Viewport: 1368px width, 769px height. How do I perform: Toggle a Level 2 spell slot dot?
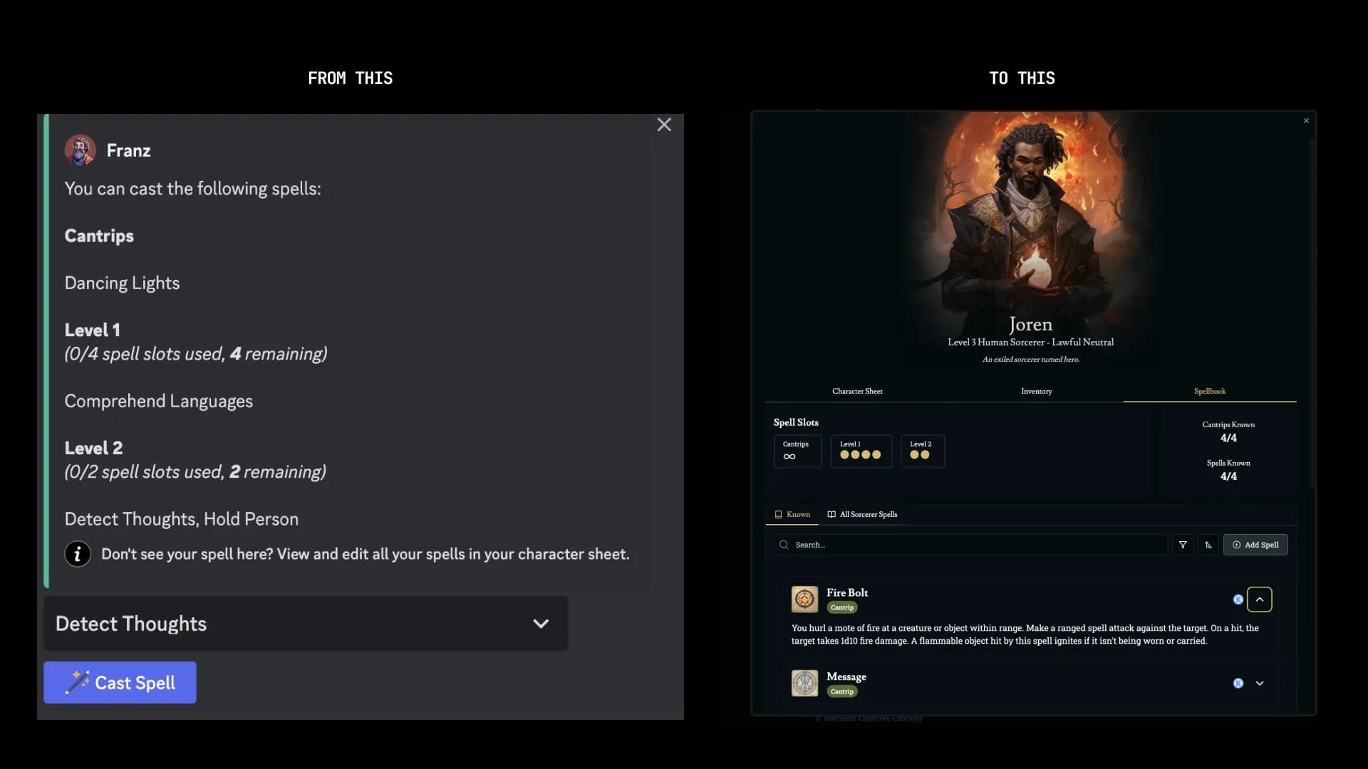pyautogui.click(x=915, y=455)
